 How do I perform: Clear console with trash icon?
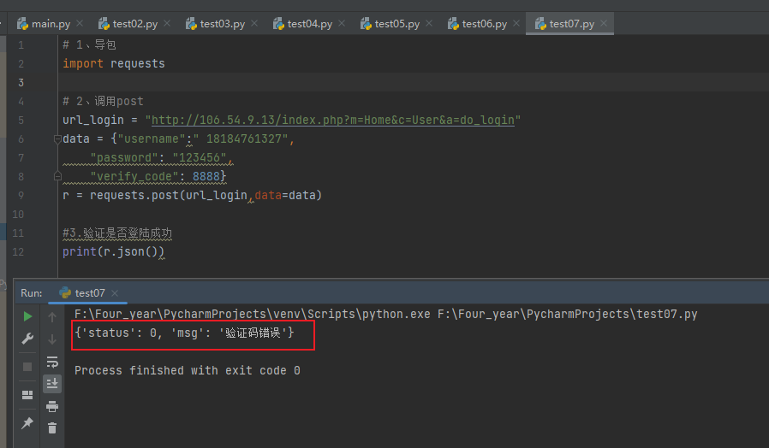click(x=52, y=428)
